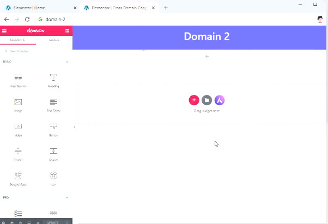Select the Video widget
The height and width of the screenshot is (224, 328).
tap(18, 130)
